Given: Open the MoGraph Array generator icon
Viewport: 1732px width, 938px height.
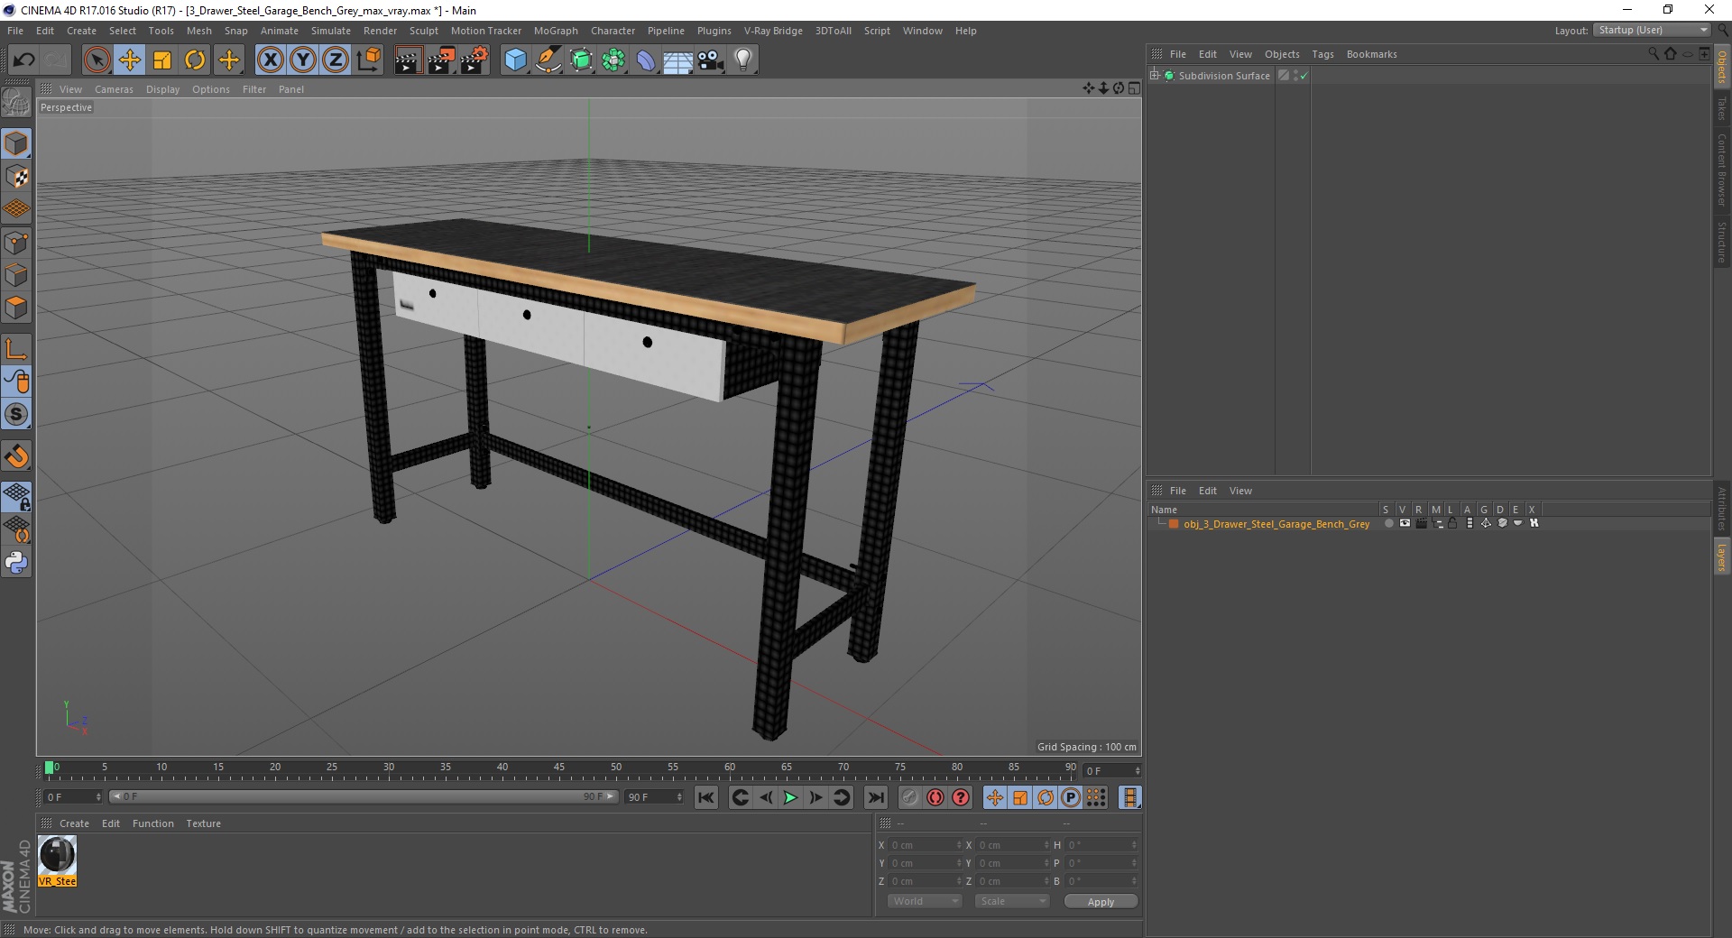Looking at the screenshot, I should 613,60.
